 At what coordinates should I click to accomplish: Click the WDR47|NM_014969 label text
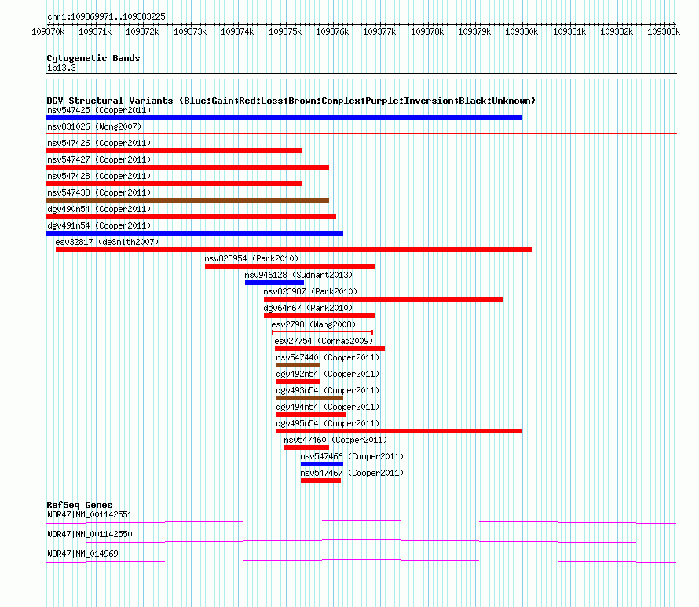(82, 554)
